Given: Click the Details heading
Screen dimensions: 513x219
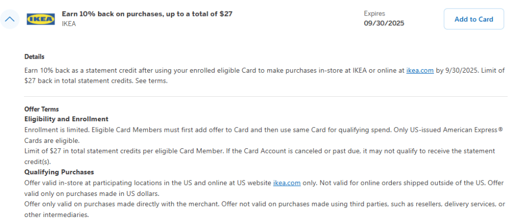Looking at the screenshot, I should (34, 57).
